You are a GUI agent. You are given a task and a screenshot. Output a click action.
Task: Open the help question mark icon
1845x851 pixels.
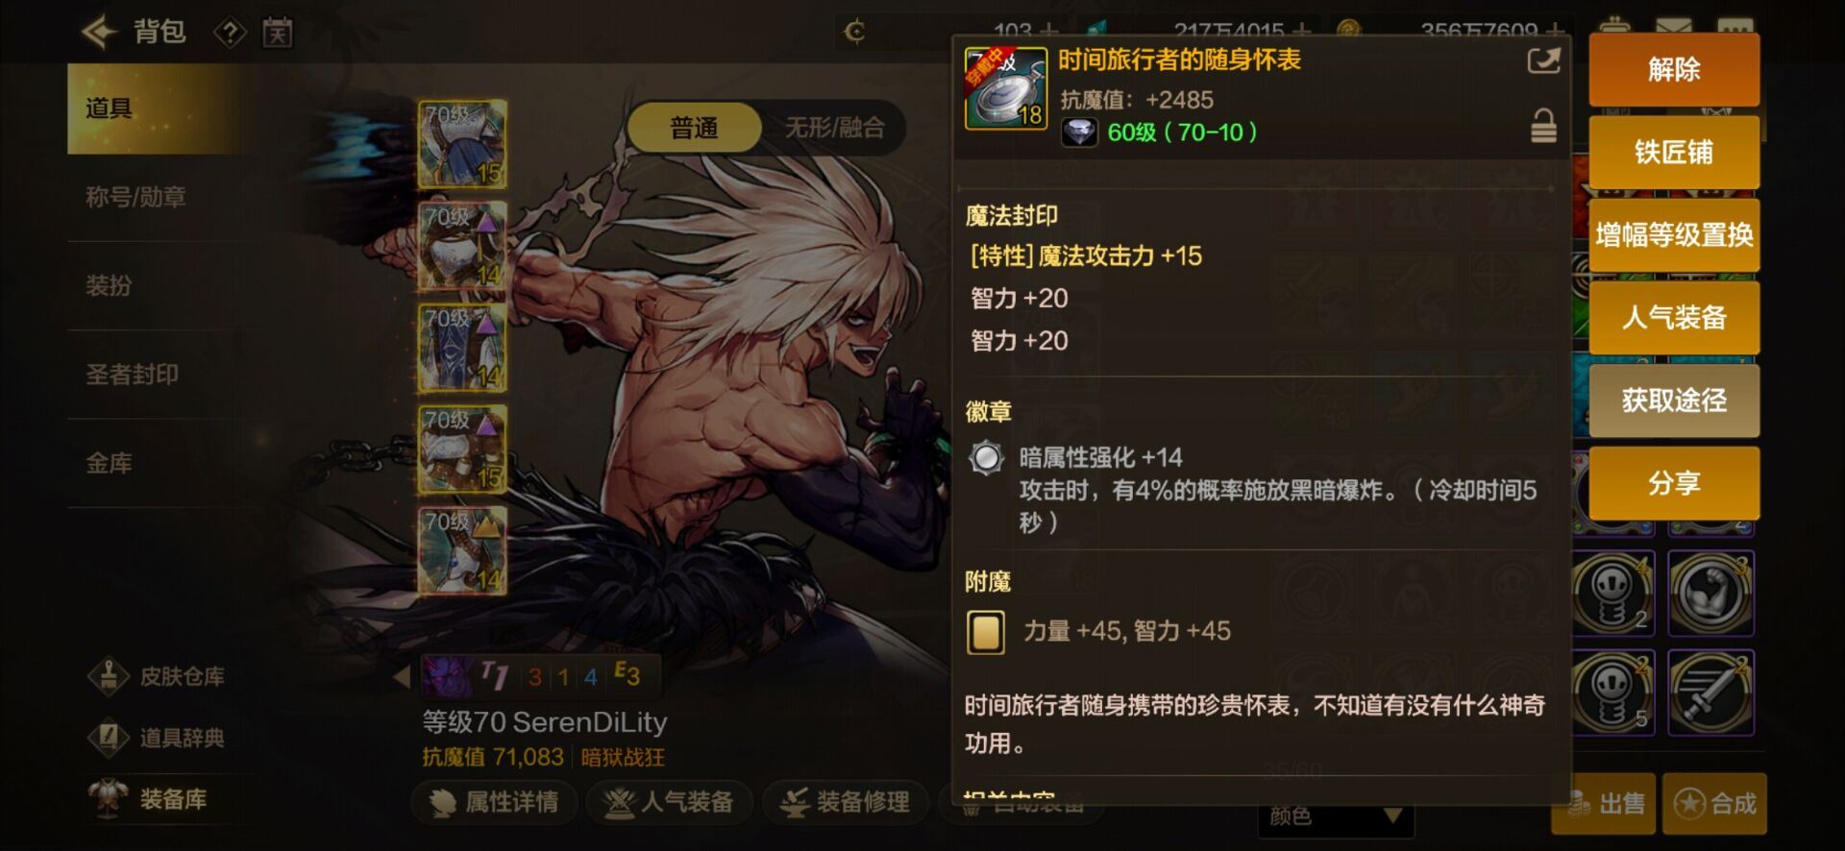[x=230, y=33]
